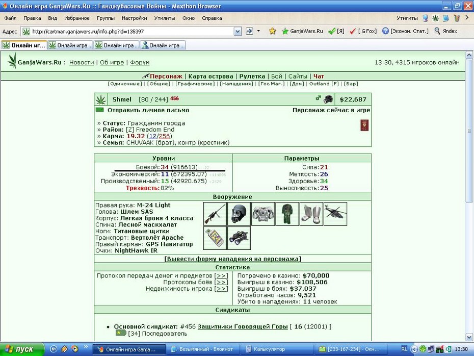Viewport: 474px width, 356px height.
Task: Click the пуск Start button
Action: tap(22, 349)
